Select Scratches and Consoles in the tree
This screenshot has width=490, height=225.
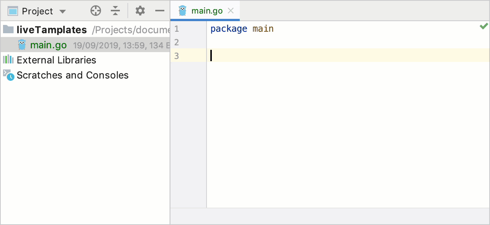72,75
